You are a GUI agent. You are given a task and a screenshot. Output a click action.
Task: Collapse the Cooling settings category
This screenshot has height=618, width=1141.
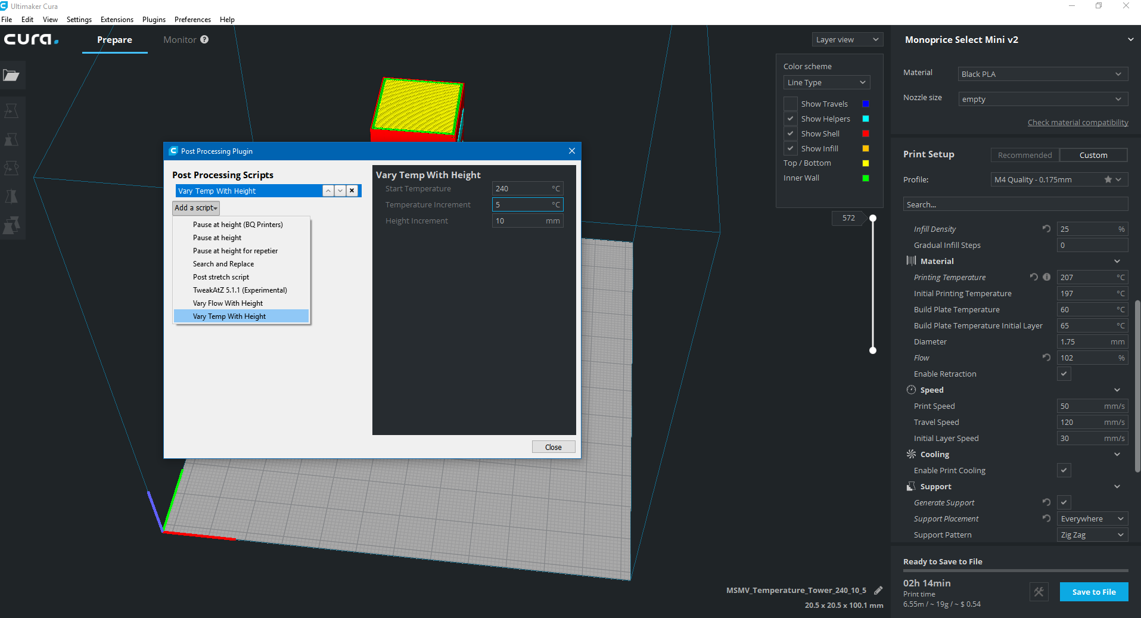1117,454
